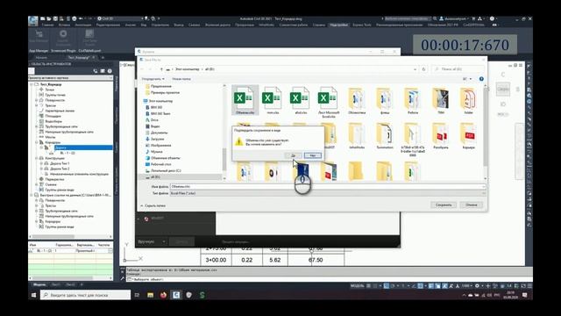This screenshot has height=316, width=561.
Task: Select Мосты in the Toolspace tree
Action: [x=50, y=137]
